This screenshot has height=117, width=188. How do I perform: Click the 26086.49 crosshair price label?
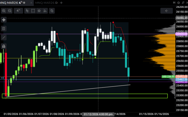pyautogui.click(x=182, y=18)
